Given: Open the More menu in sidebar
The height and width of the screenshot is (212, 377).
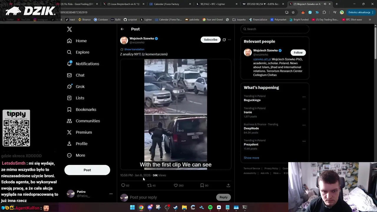Looking at the screenshot, I should coord(76,155).
